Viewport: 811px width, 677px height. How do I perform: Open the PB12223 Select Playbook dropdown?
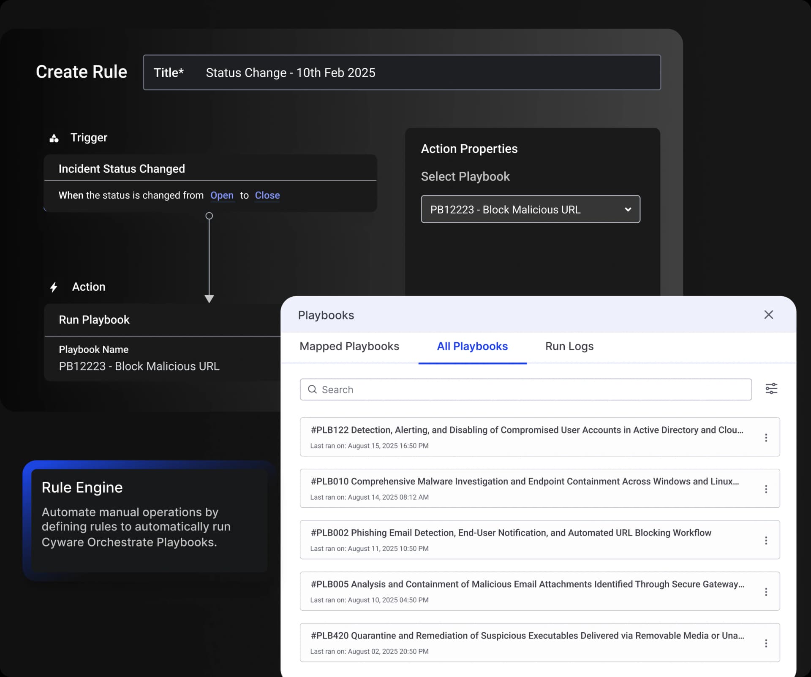point(530,209)
